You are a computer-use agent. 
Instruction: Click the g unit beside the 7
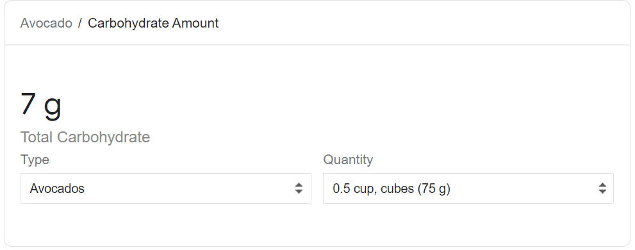(x=53, y=108)
